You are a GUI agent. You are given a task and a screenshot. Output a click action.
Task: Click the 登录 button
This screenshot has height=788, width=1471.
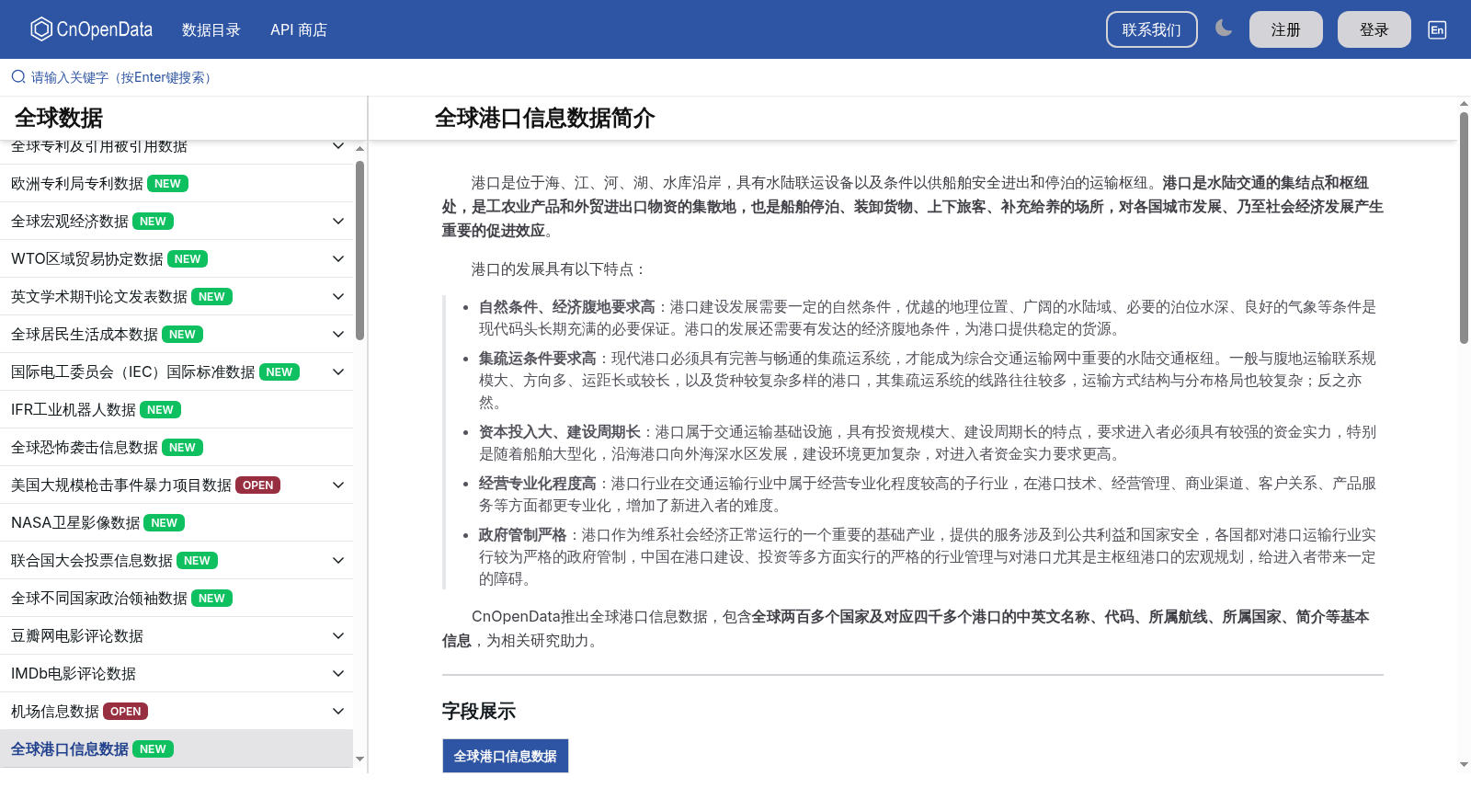click(x=1374, y=29)
